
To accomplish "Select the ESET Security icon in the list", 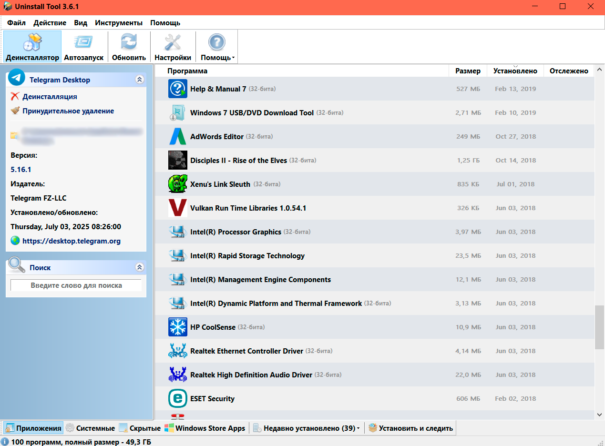I will [x=177, y=398].
